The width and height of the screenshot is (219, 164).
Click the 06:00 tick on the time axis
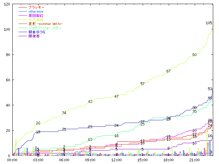pyautogui.click(x=64, y=160)
